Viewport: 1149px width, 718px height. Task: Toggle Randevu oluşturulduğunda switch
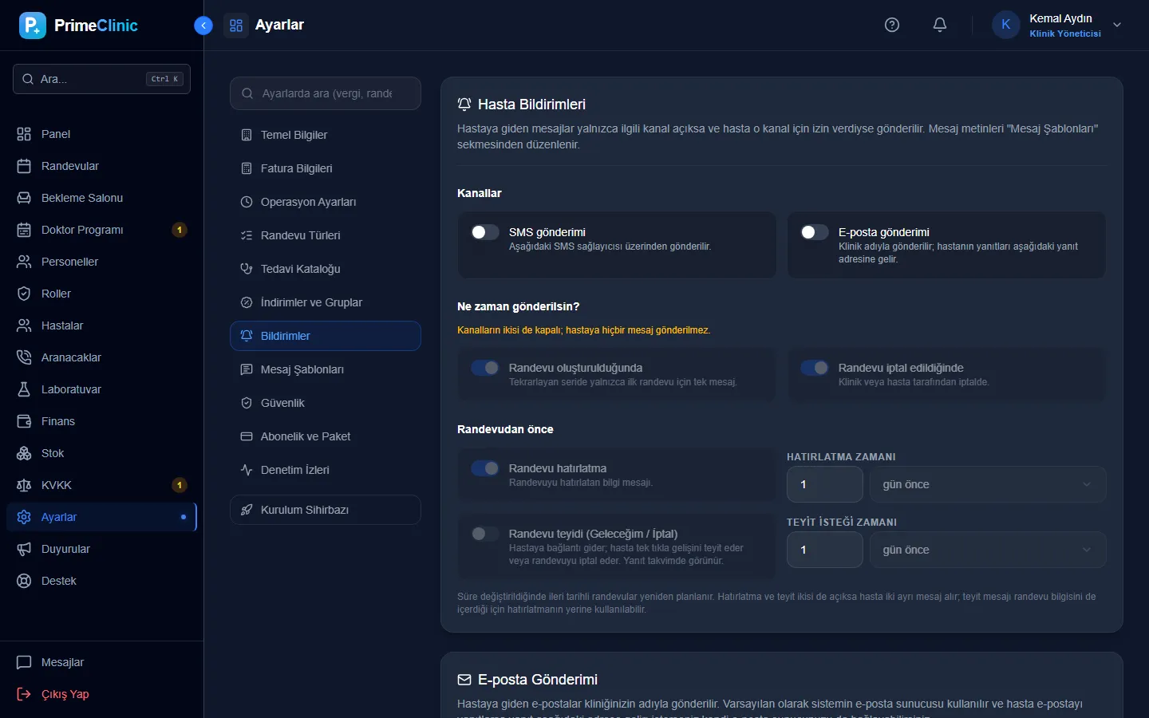[x=485, y=368]
